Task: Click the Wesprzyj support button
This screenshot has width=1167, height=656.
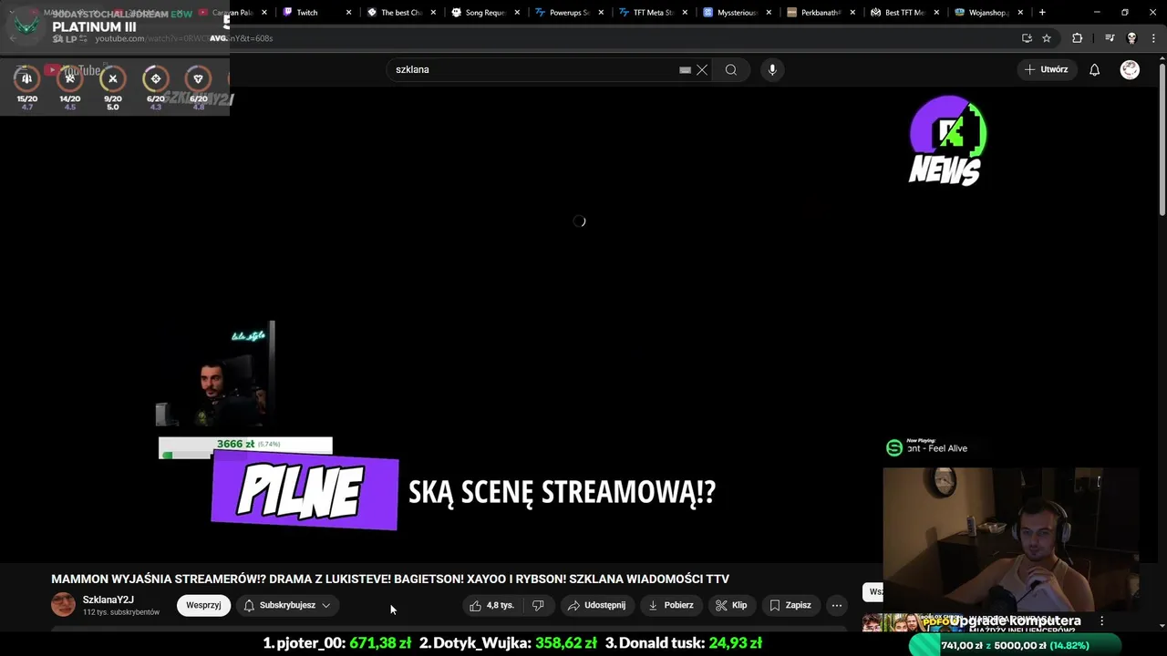Action: point(203,605)
